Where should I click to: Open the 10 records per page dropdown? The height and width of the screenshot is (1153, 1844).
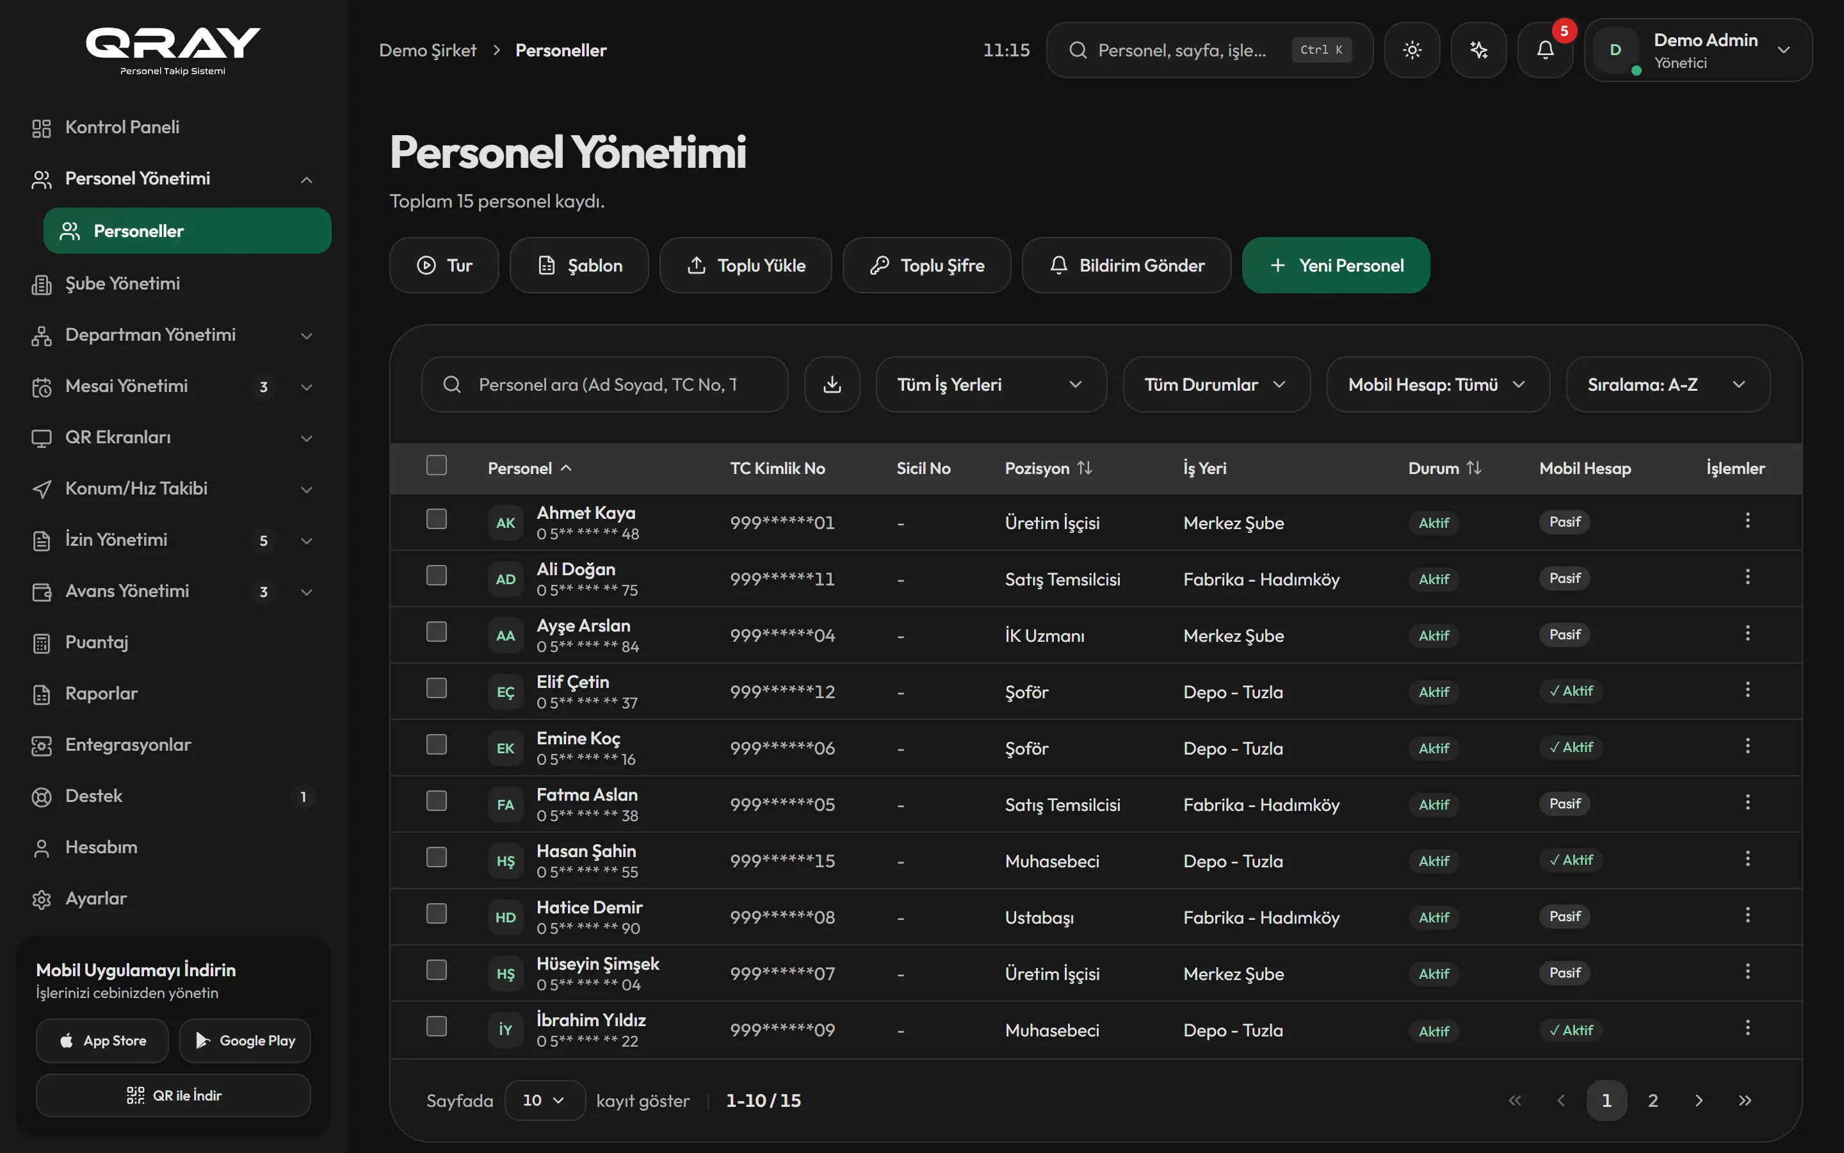(545, 1100)
